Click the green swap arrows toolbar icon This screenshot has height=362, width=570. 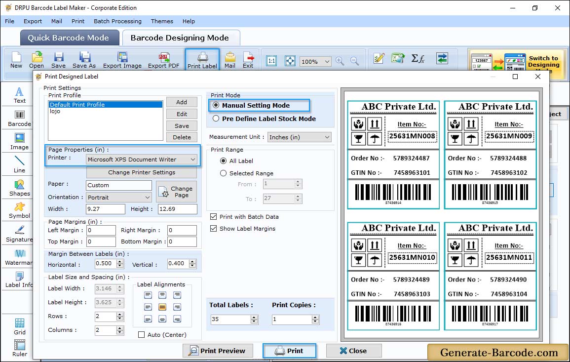pyautogui.click(x=442, y=58)
